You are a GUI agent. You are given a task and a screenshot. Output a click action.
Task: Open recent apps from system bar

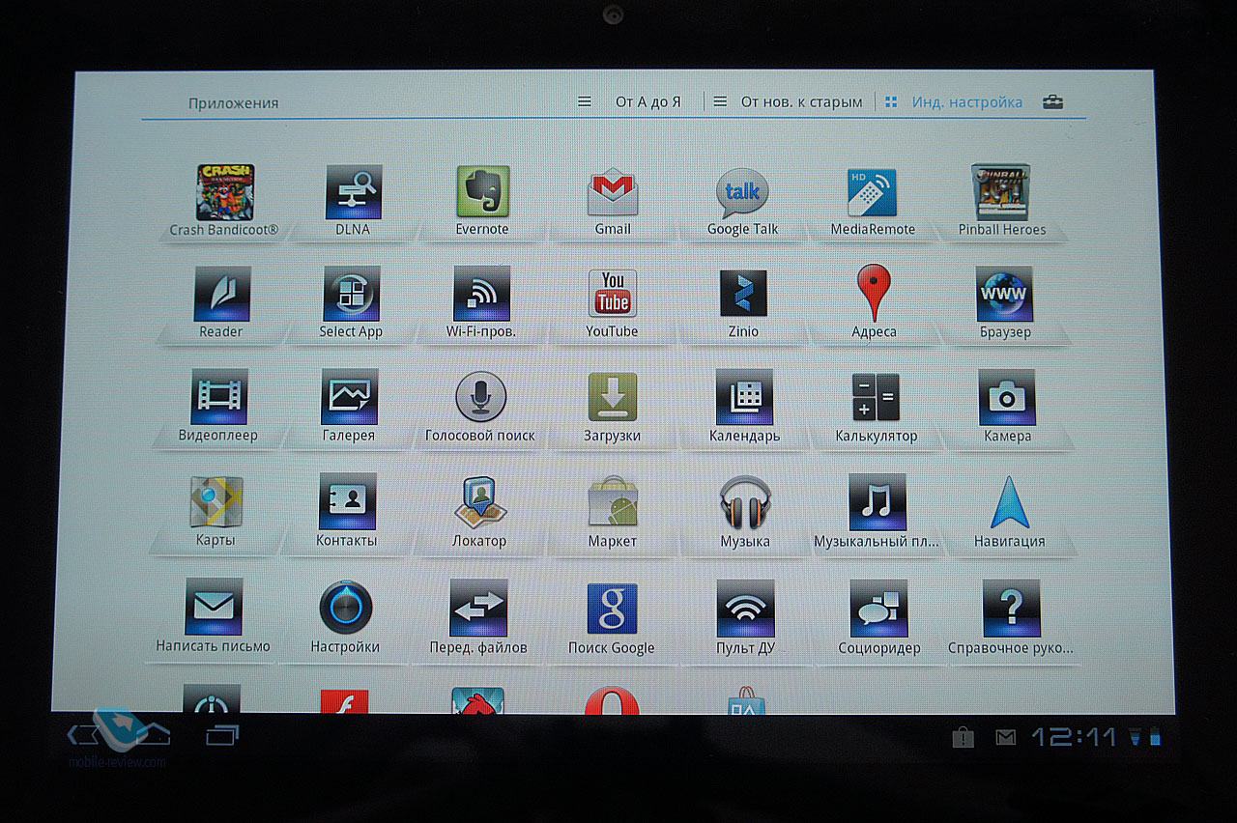(x=222, y=736)
